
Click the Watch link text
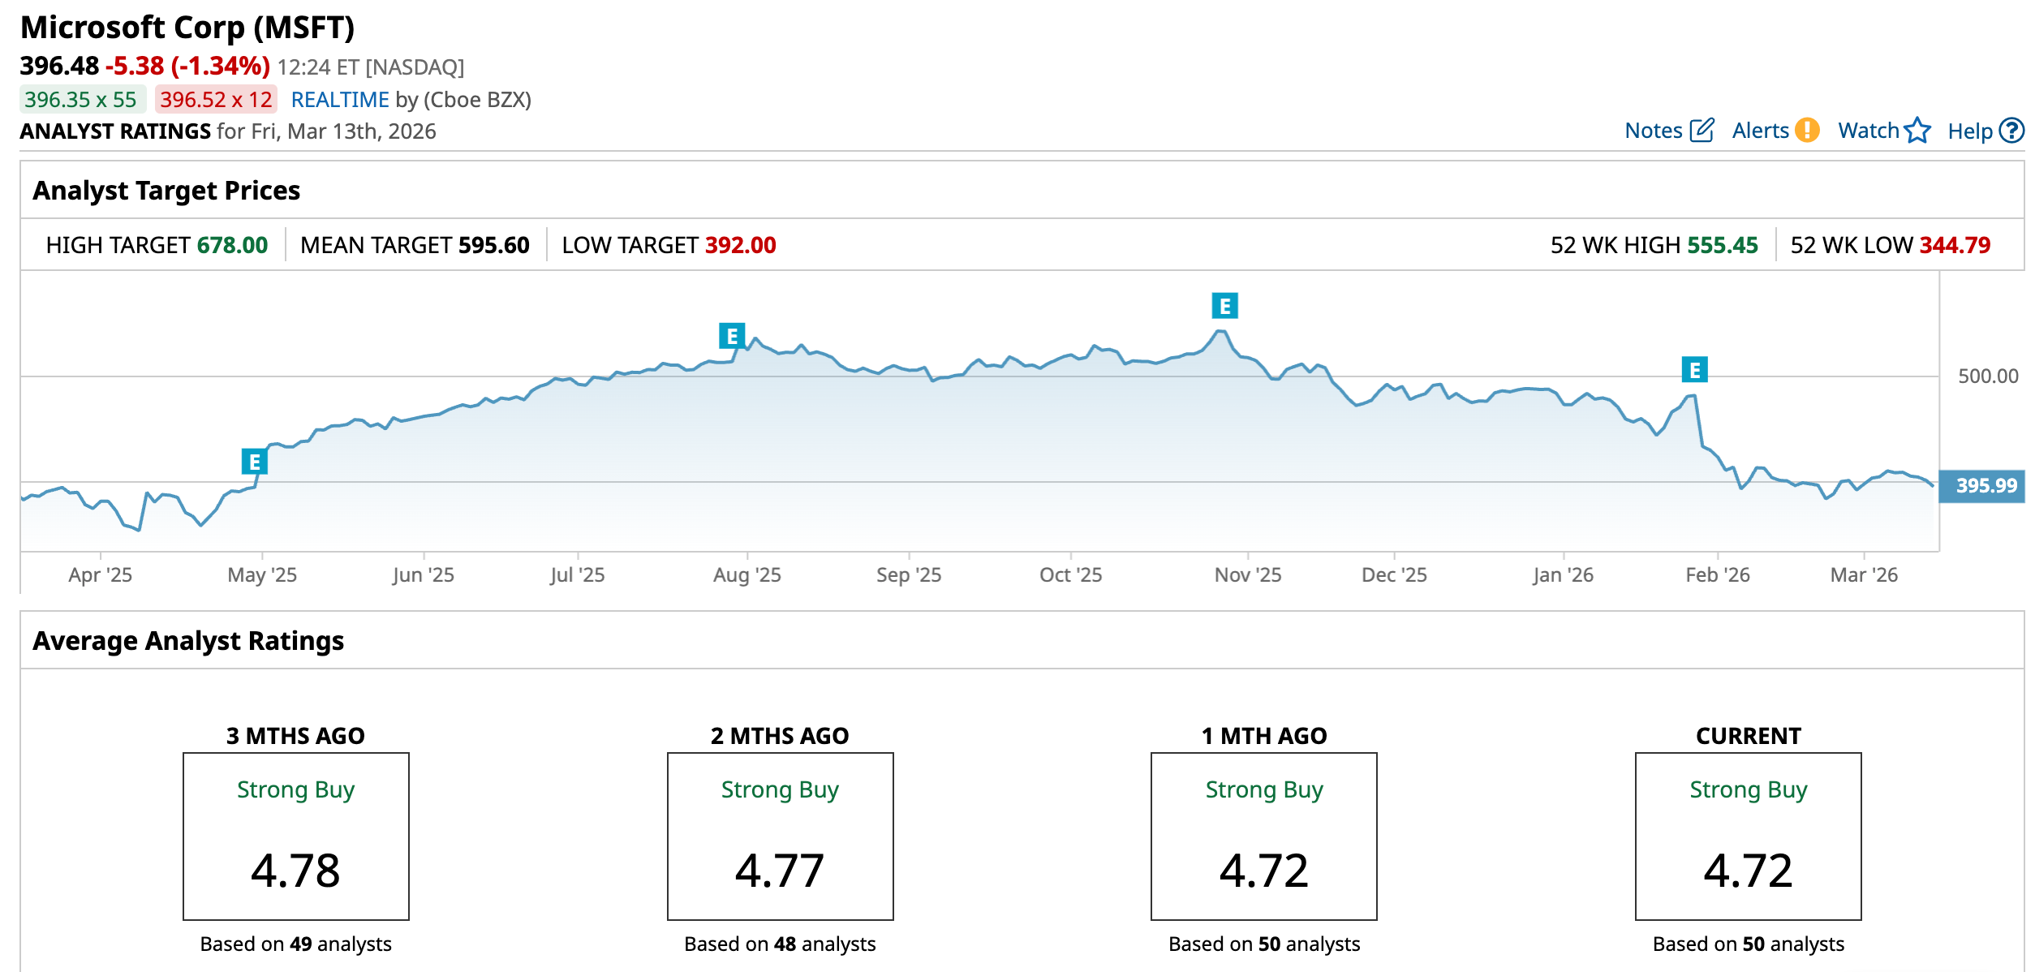(1868, 131)
